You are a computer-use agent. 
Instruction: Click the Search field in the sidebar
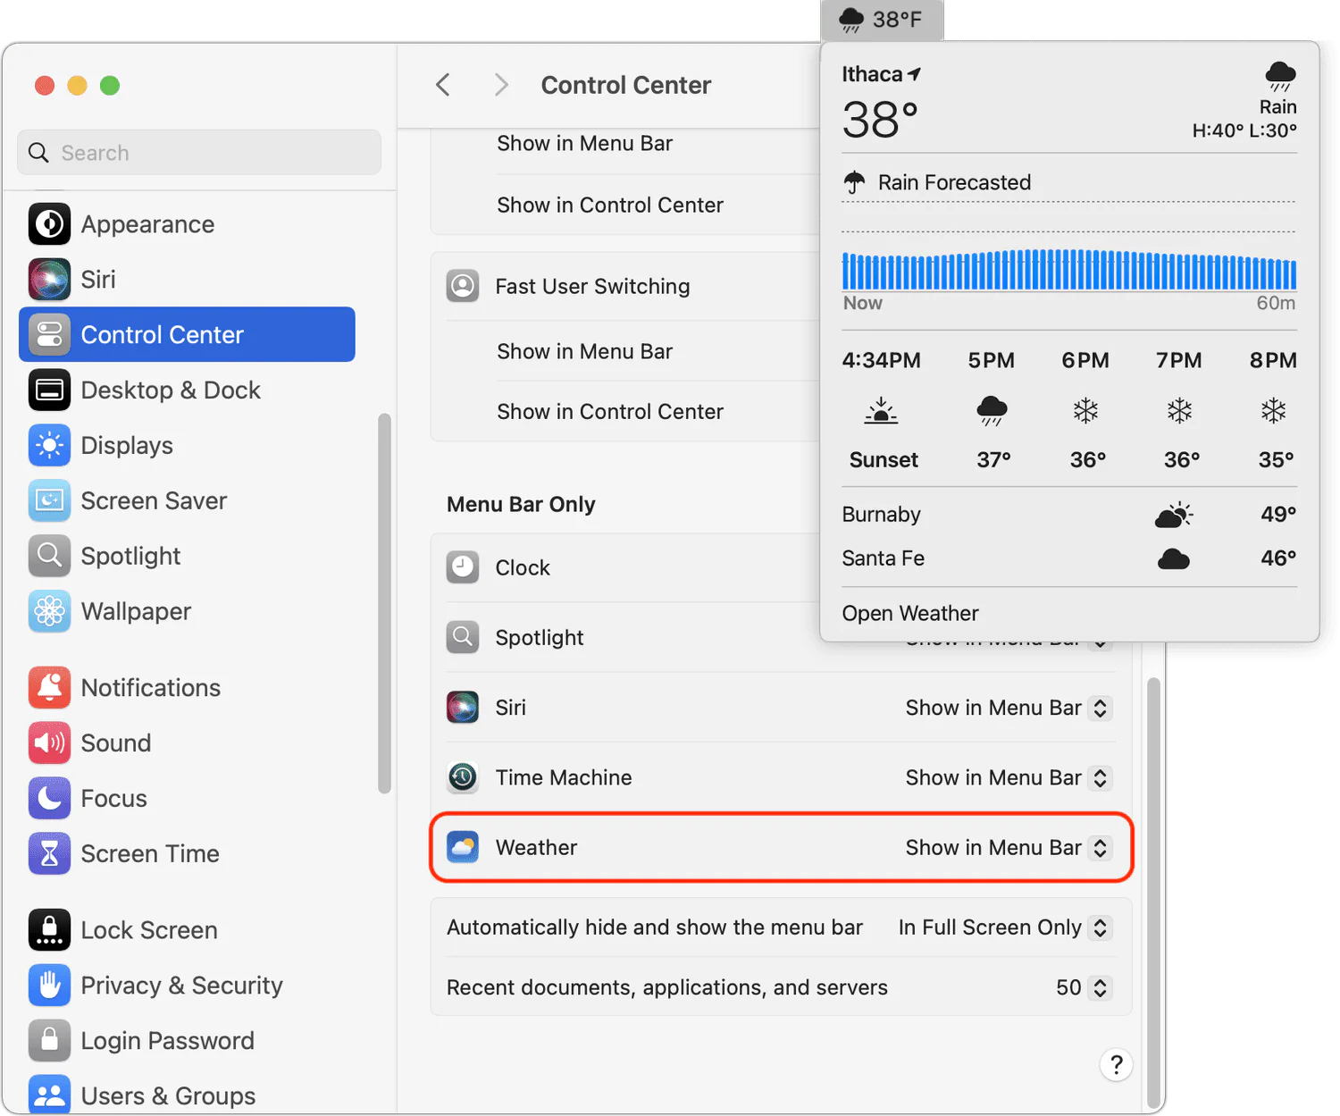(199, 153)
